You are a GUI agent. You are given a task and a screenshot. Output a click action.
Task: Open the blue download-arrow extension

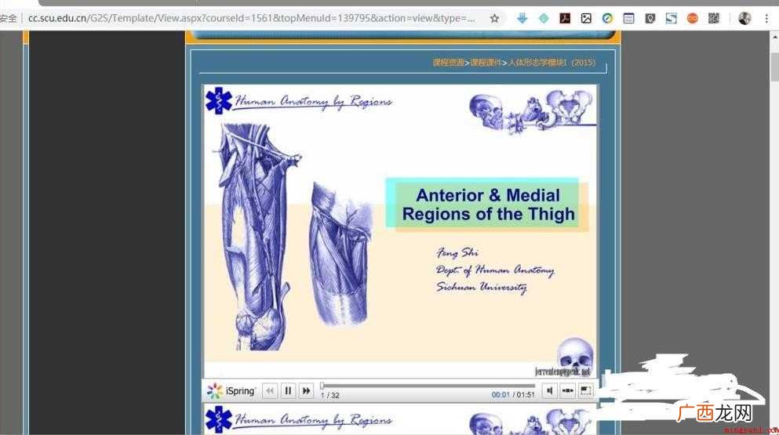point(522,18)
